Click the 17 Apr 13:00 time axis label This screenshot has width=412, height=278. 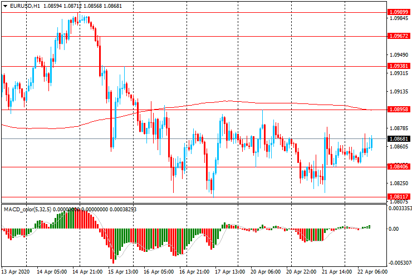(230, 272)
